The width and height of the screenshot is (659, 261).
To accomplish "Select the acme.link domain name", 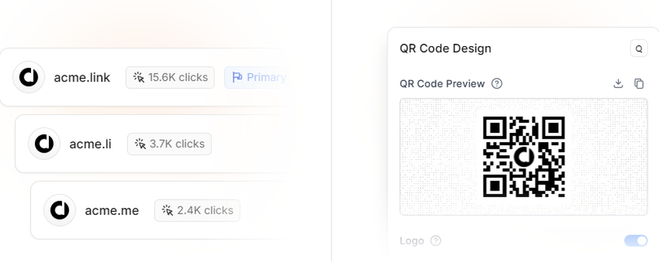I will tap(82, 78).
